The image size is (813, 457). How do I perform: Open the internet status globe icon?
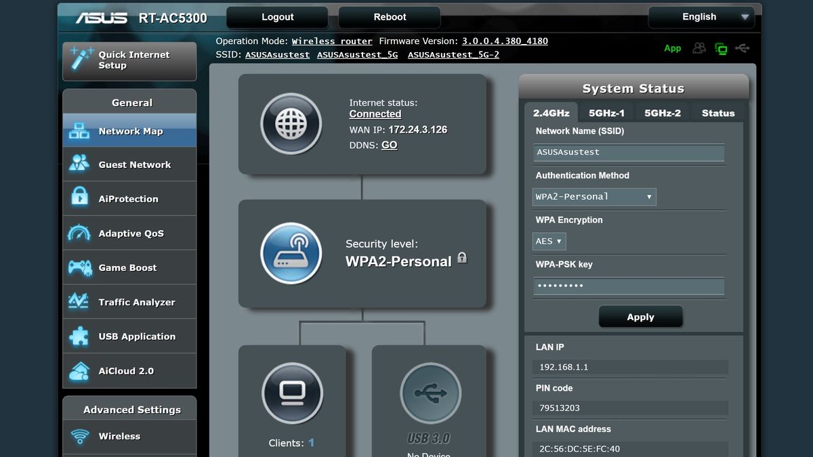pyautogui.click(x=291, y=125)
